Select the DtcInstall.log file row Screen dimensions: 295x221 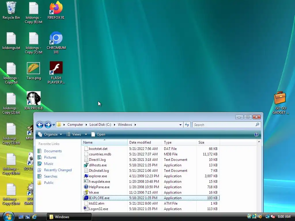(x=151, y=171)
